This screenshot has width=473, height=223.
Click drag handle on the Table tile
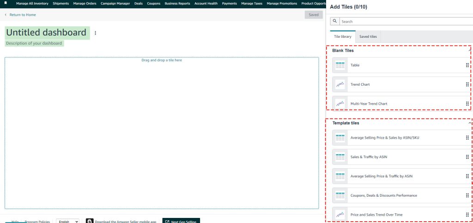point(467,65)
